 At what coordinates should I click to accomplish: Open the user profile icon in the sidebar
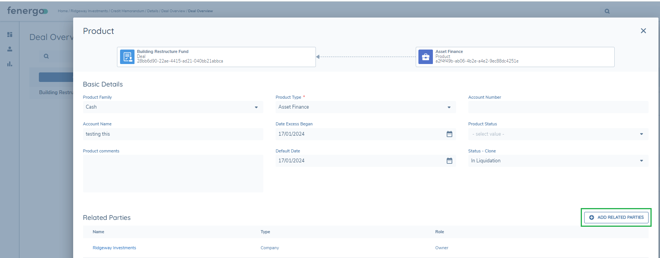point(10,49)
